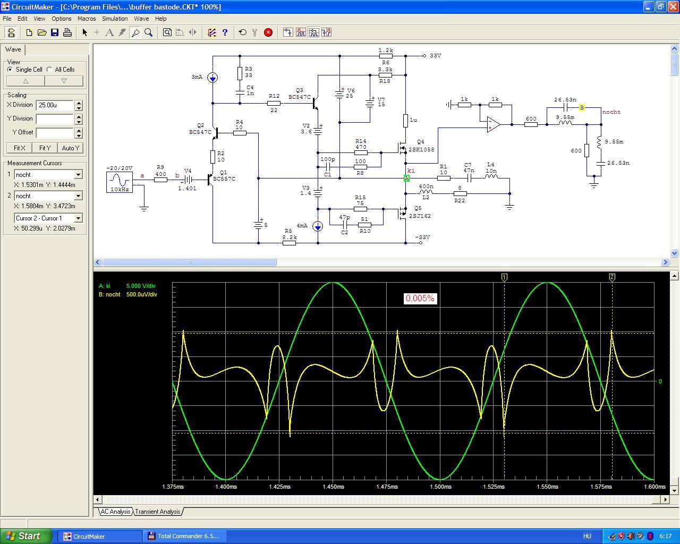Switch to the AC Analysis tab
Image resolution: width=680 pixels, height=544 pixels.
115,512
